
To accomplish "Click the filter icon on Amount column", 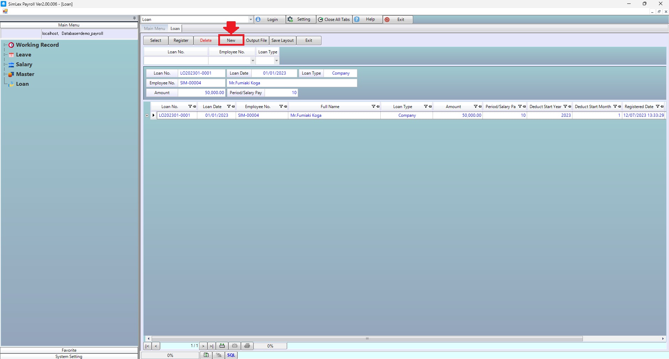I will pyautogui.click(x=476, y=107).
